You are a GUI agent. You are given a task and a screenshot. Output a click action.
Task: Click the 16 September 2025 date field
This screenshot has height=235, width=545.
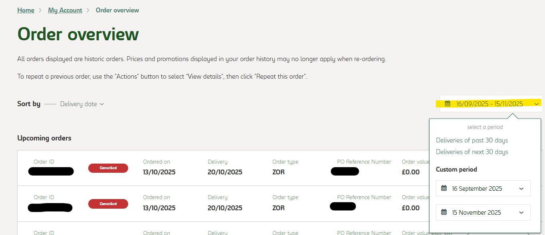[x=477, y=188]
